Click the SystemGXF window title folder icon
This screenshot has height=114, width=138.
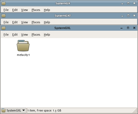coord(4,16)
